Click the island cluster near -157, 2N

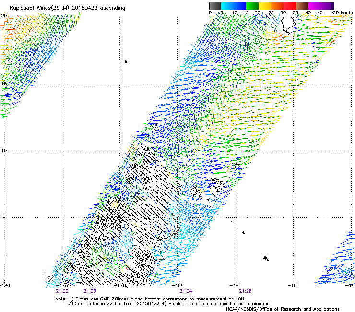pyautogui.click(x=266, y=259)
